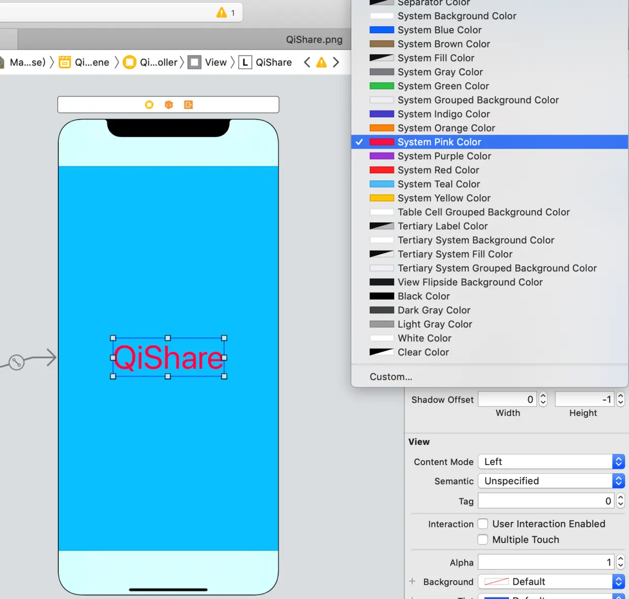Choose System Brown Color

pyautogui.click(x=490, y=44)
